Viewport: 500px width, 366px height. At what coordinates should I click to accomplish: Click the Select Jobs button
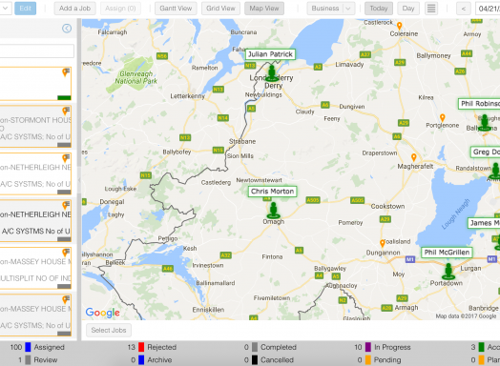[109, 330]
